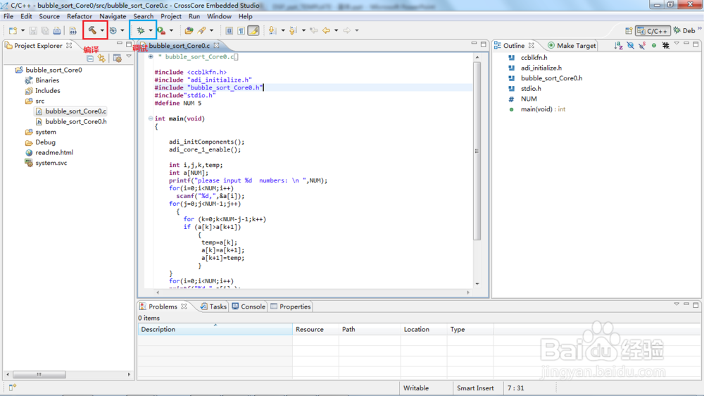Open the Navigate menu
Viewport: 704px width, 396px height.
click(x=113, y=16)
